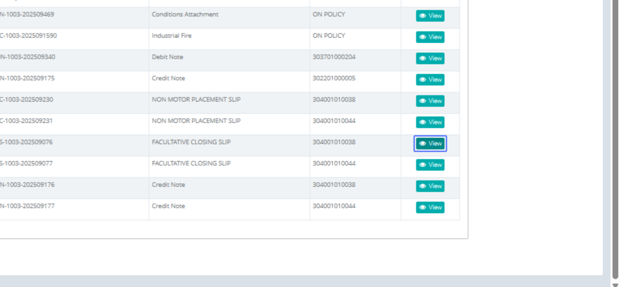Click eye icon in Debit Note row
Screen dimensions: 620x287
(x=423, y=58)
